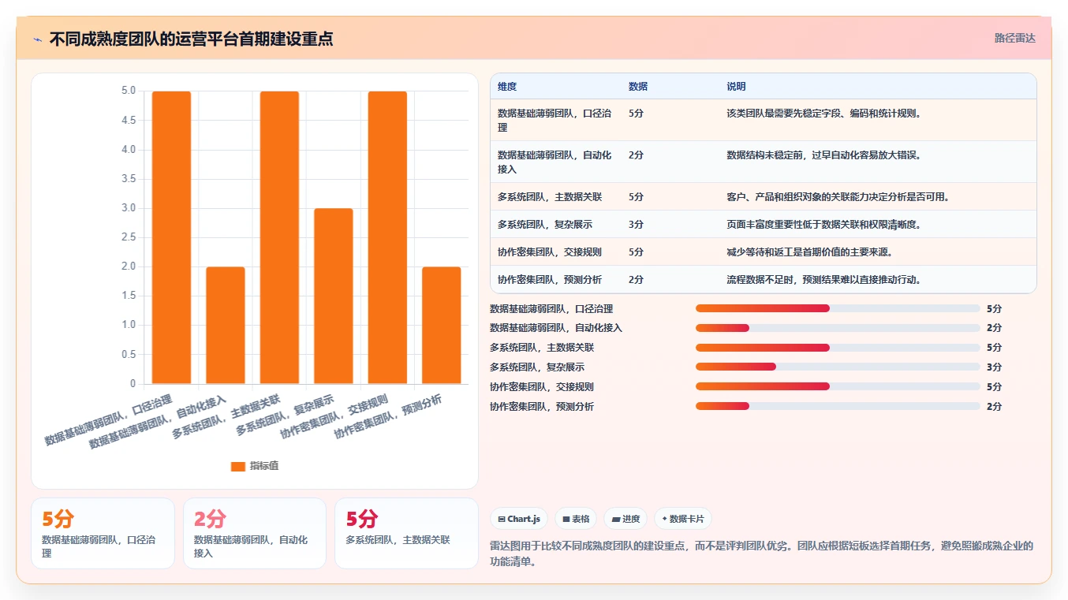The height and width of the screenshot is (600, 1068).
Task: Click the 3分 value next to the 复杂展示 progress bar
Action: 994,367
